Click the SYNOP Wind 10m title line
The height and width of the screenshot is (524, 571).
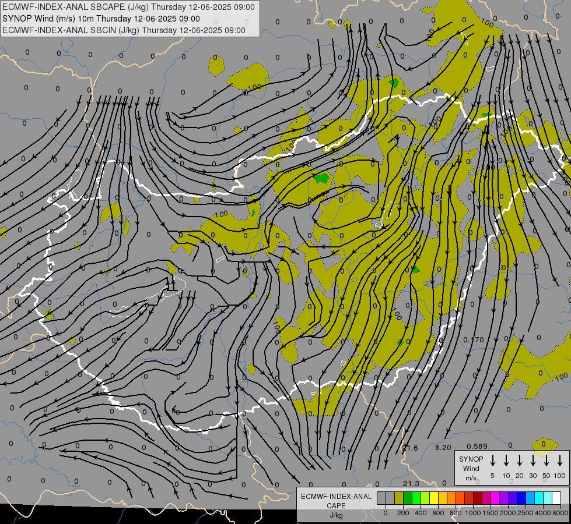tap(101, 19)
